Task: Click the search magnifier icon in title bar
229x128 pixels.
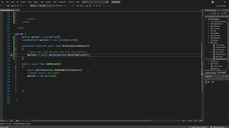Action: (107, 2)
